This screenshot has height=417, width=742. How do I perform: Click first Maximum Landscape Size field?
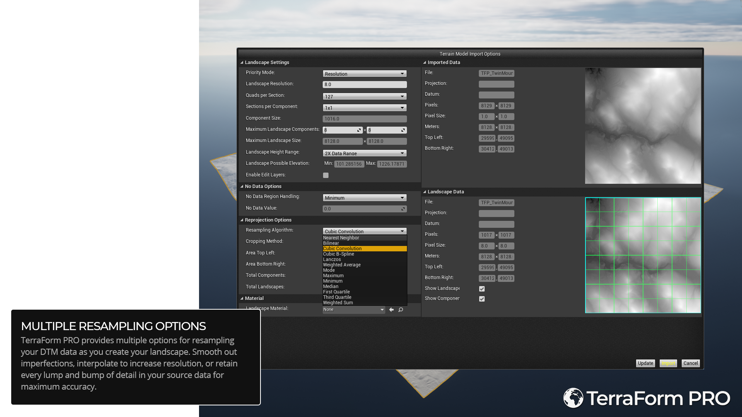pyautogui.click(x=343, y=141)
